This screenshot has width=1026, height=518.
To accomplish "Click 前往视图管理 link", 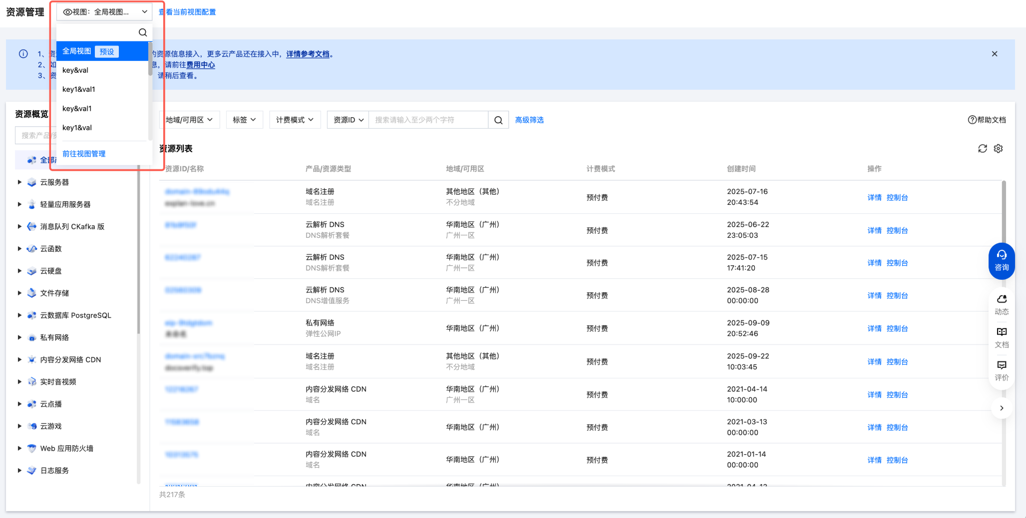I will (84, 154).
